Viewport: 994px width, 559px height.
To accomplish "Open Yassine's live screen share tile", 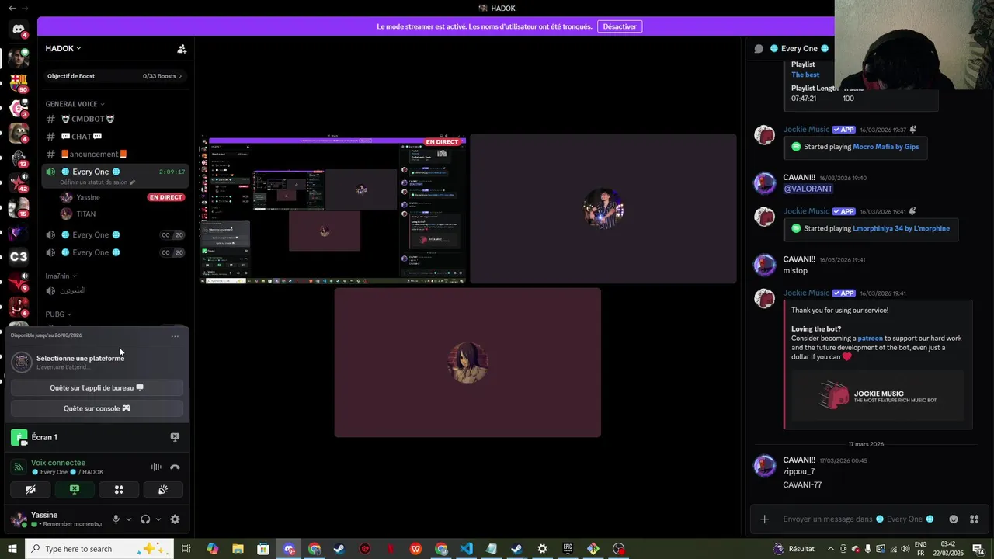I will pos(334,210).
